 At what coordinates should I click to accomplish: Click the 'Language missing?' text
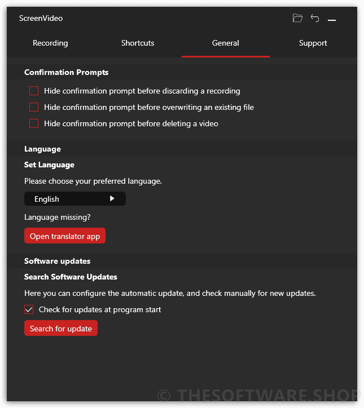click(x=58, y=217)
